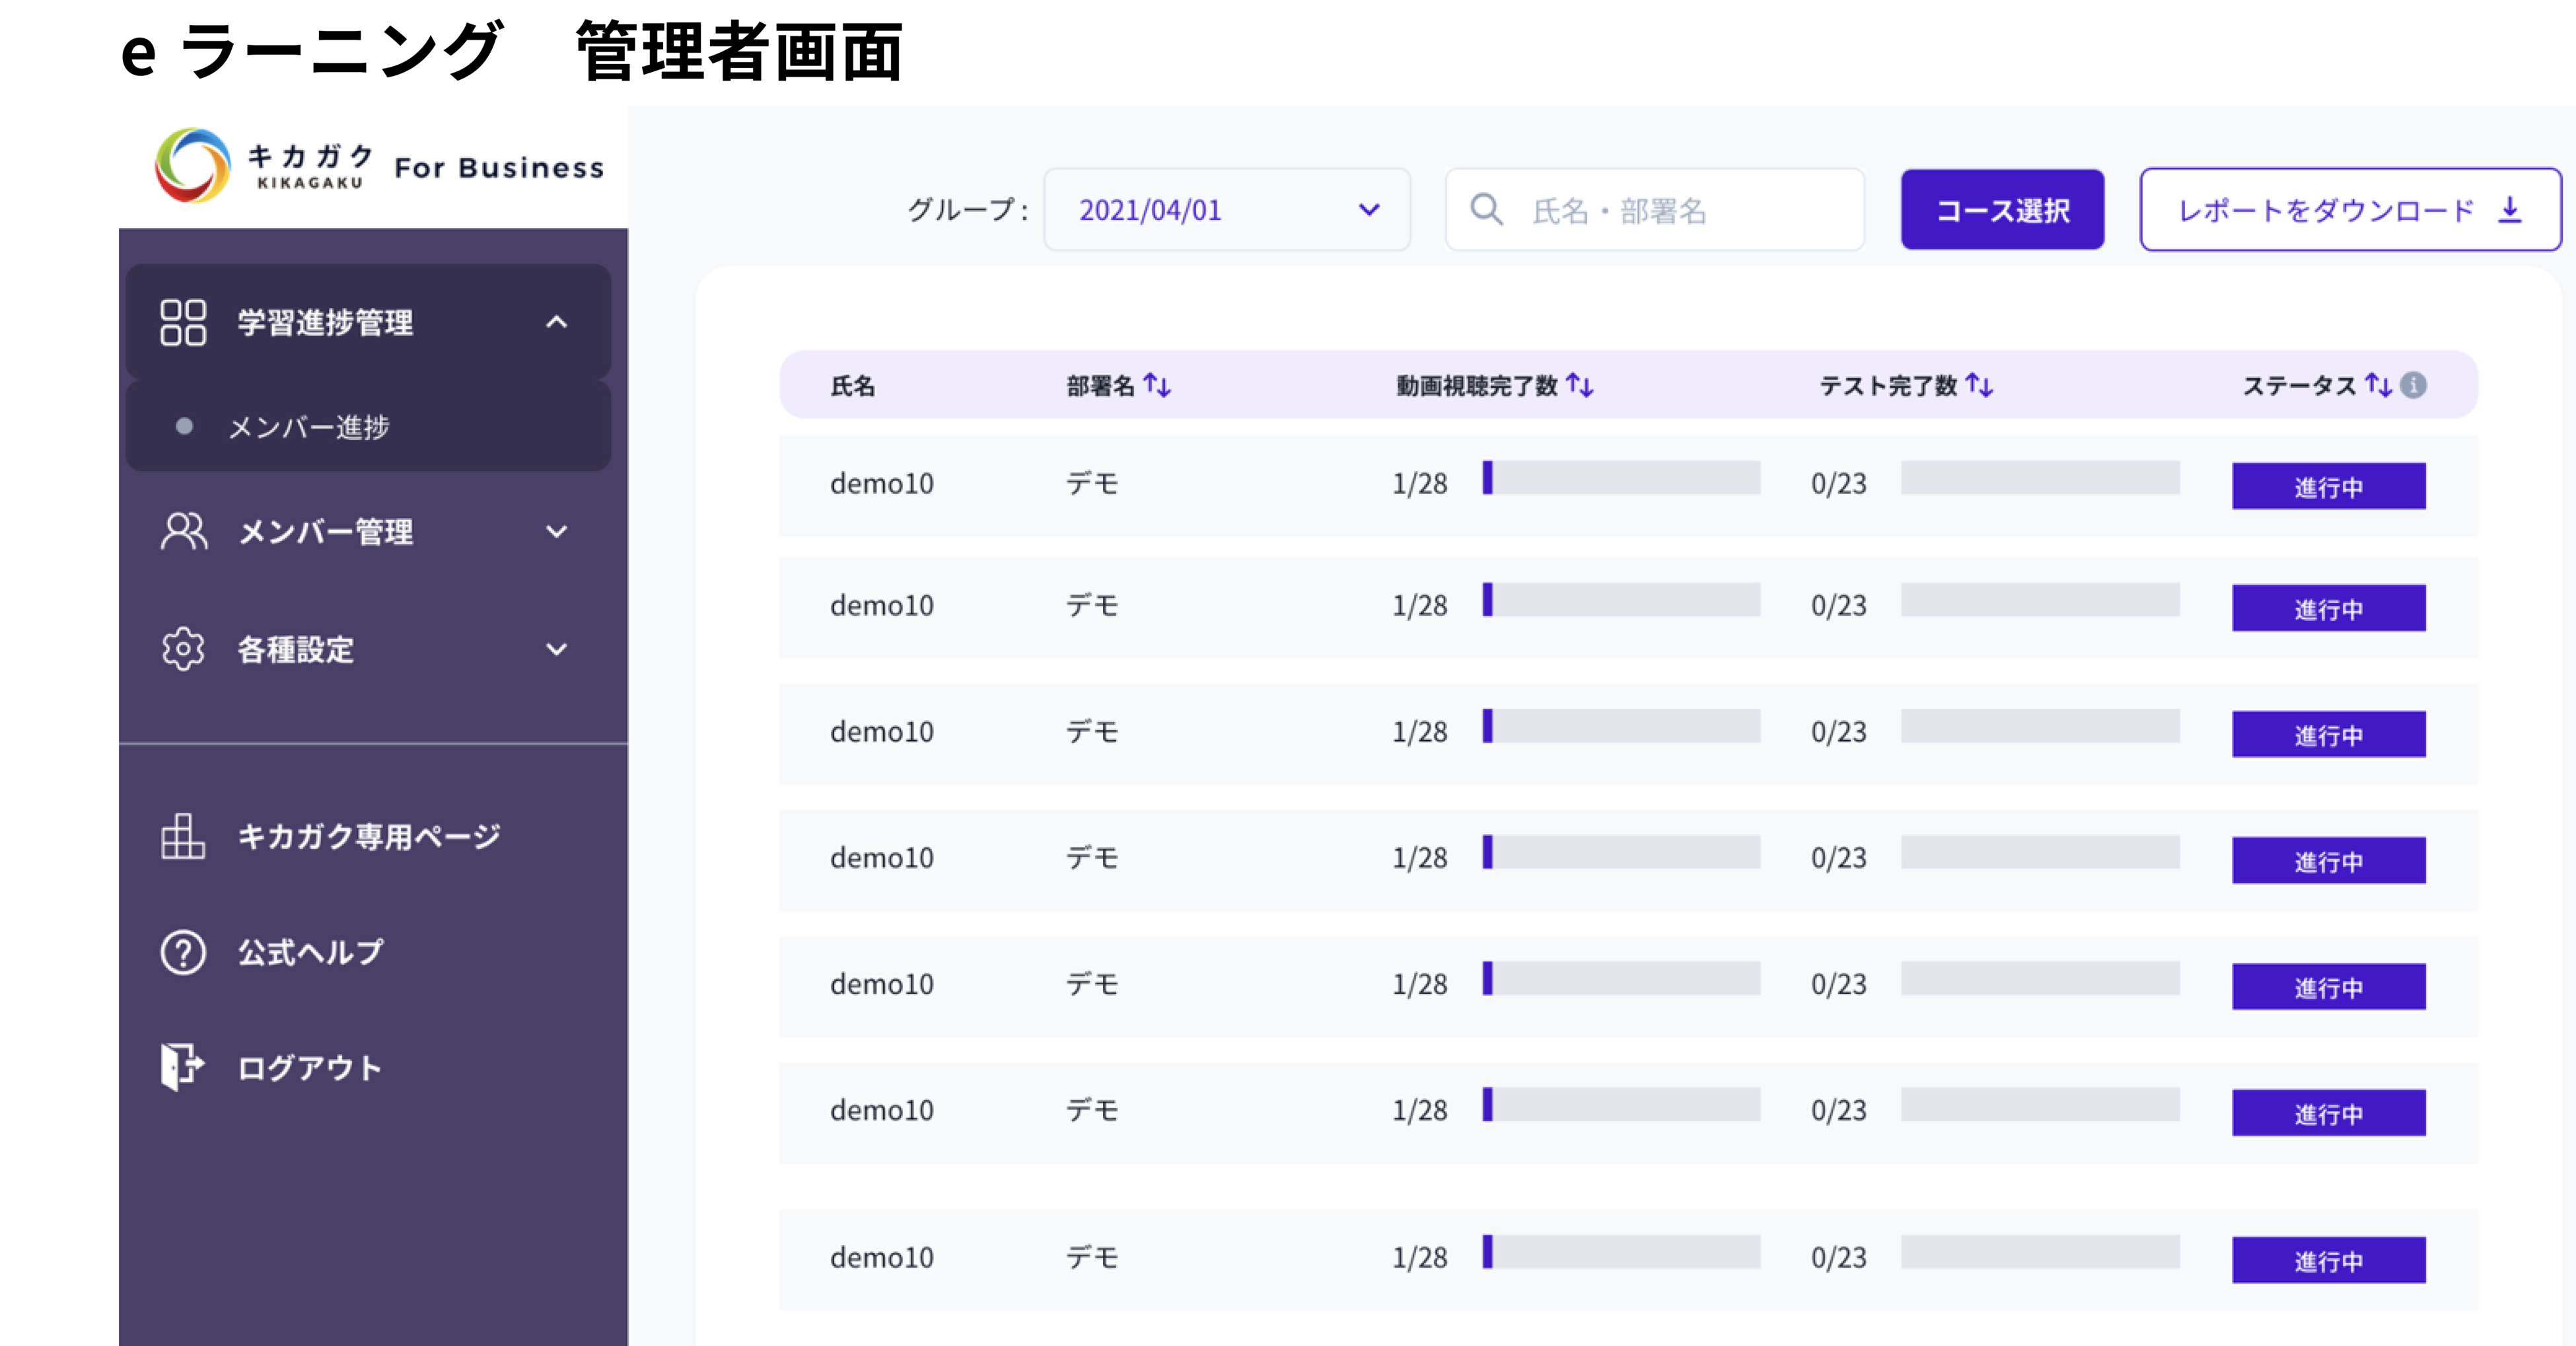Select the メンバー進捗 submenu item
Viewport: 2576px width, 1346px height.
pos(309,427)
